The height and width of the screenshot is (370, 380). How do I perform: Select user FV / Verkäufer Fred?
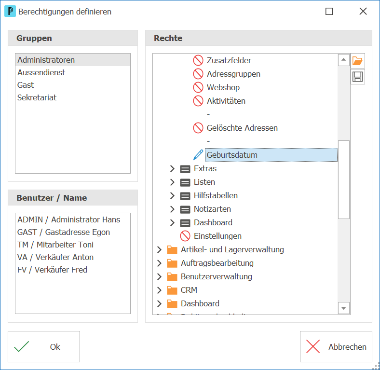coord(73,270)
